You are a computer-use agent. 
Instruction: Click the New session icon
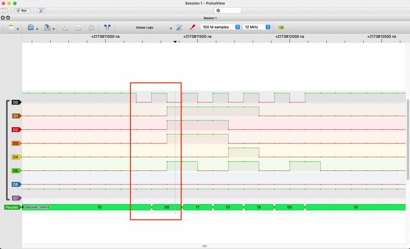tap(11, 27)
